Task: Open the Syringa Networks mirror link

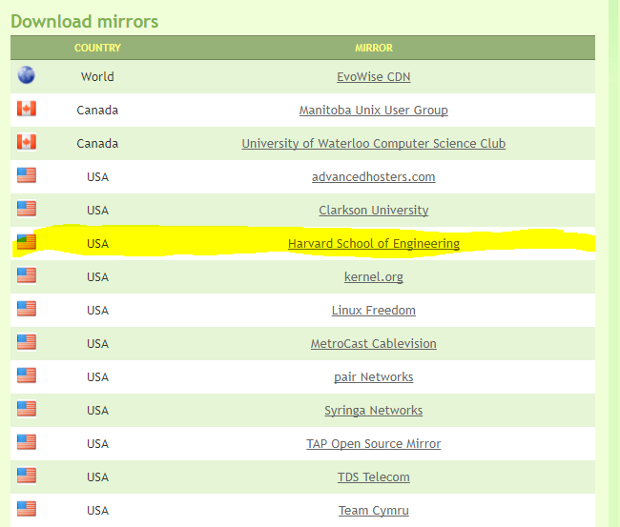Action: (373, 411)
